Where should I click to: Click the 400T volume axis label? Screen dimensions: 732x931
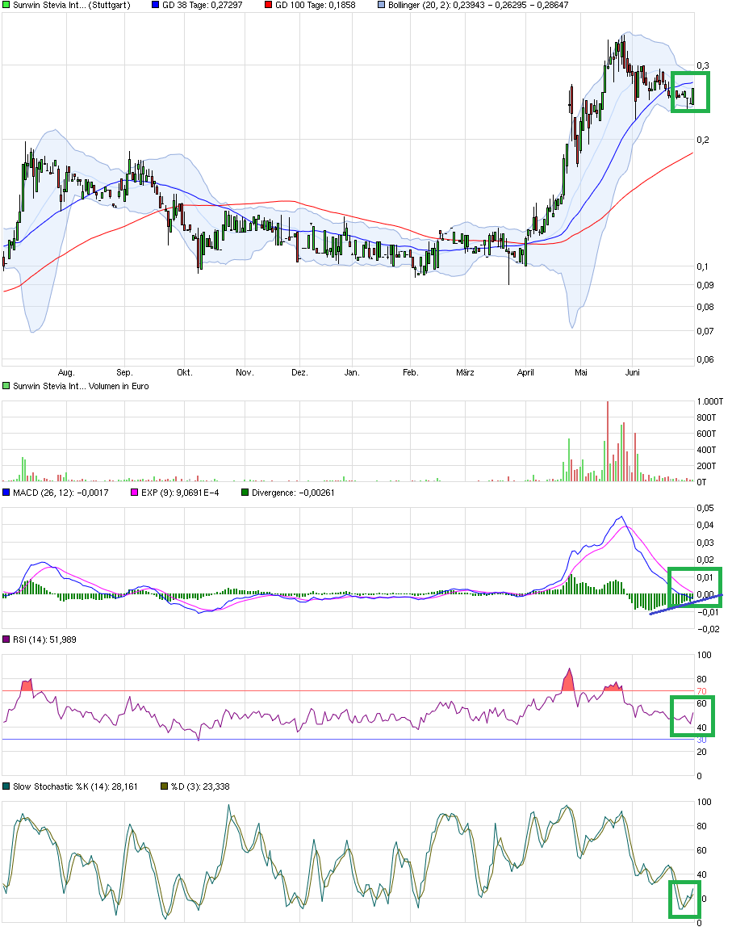coord(706,450)
